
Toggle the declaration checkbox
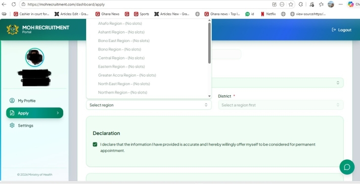pyautogui.click(x=95, y=144)
